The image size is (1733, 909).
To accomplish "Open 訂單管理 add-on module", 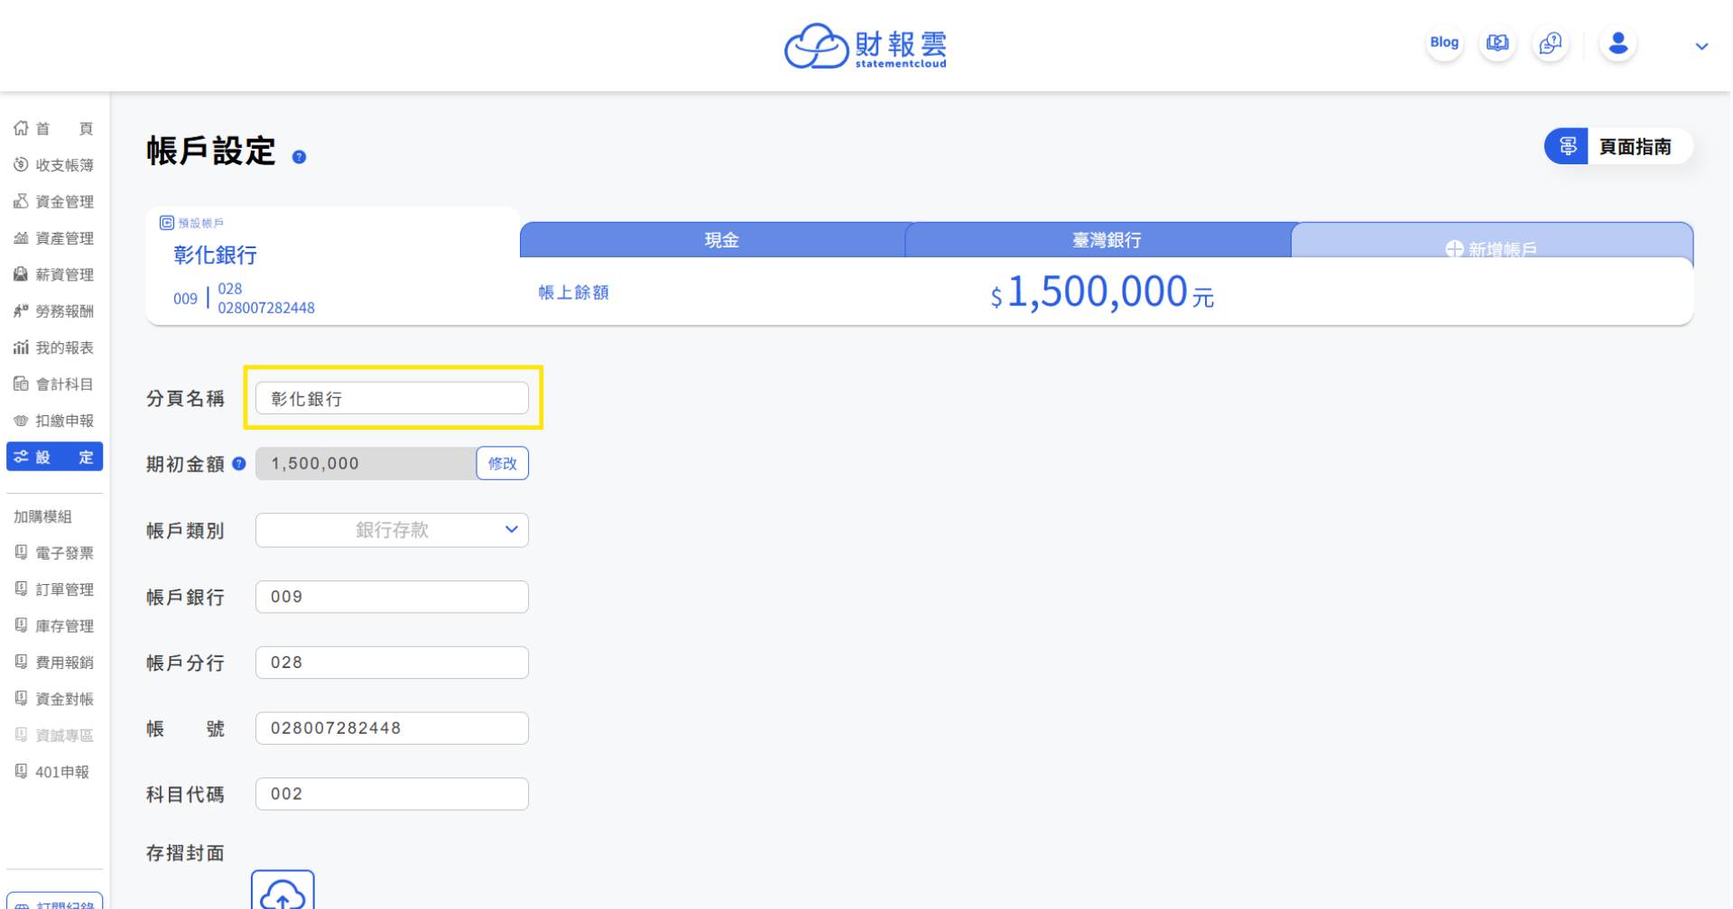I will tap(54, 589).
